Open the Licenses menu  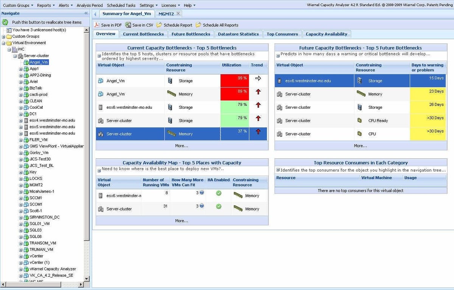pyautogui.click(x=171, y=5)
